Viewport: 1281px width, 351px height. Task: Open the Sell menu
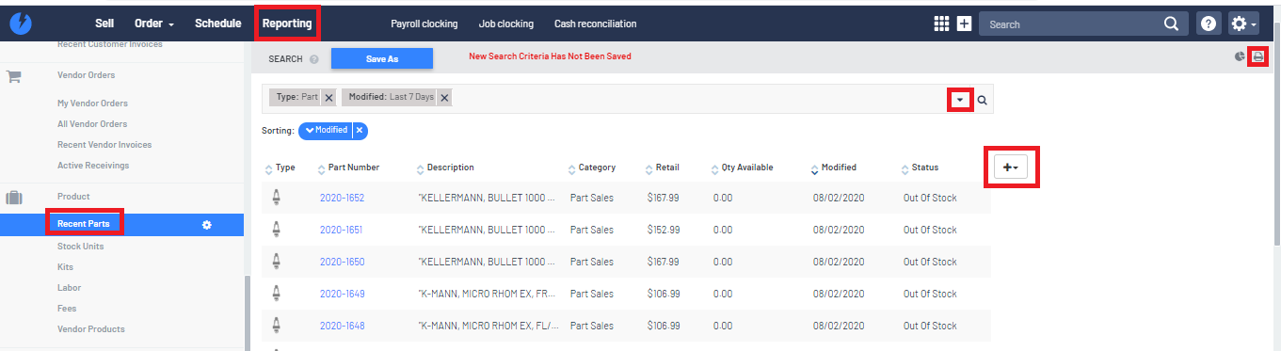point(104,24)
